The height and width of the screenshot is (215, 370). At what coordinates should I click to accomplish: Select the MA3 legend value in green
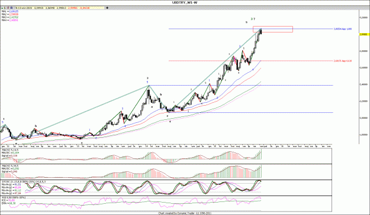click(14, 17)
